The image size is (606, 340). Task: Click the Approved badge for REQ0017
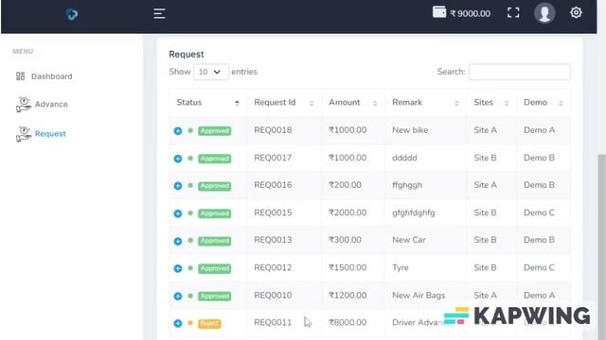(x=215, y=159)
